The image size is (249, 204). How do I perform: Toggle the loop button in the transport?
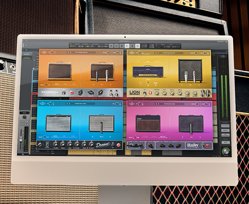pos(137,46)
